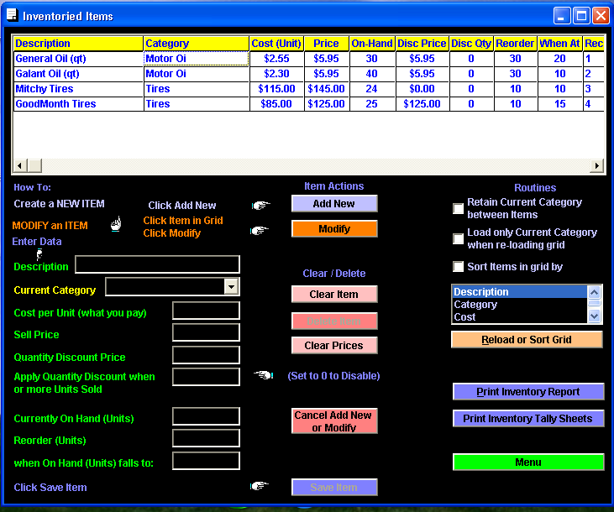Screen dimensions: 614x512
Task: Click the Reorder column header
Action: tap(516, 44)
